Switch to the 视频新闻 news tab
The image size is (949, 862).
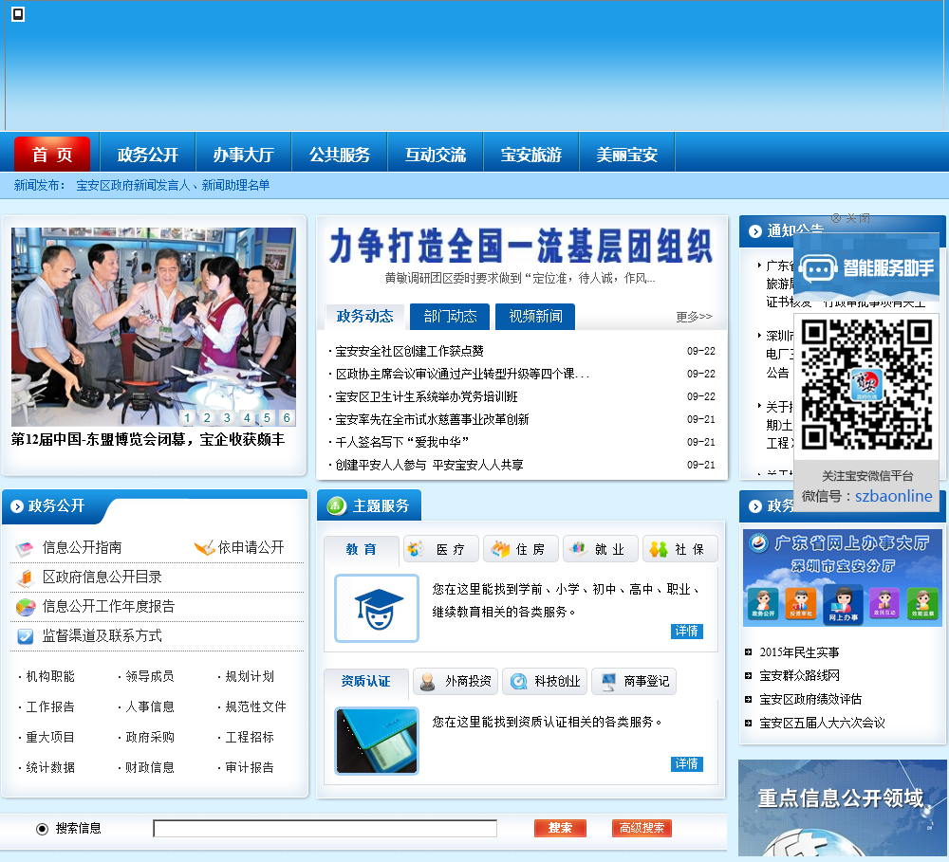[535, 317]
